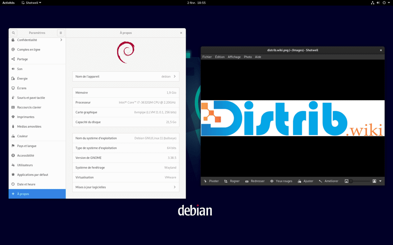Open Mises à jour logicielles chevron
The image size is (393, 245).
175,187
